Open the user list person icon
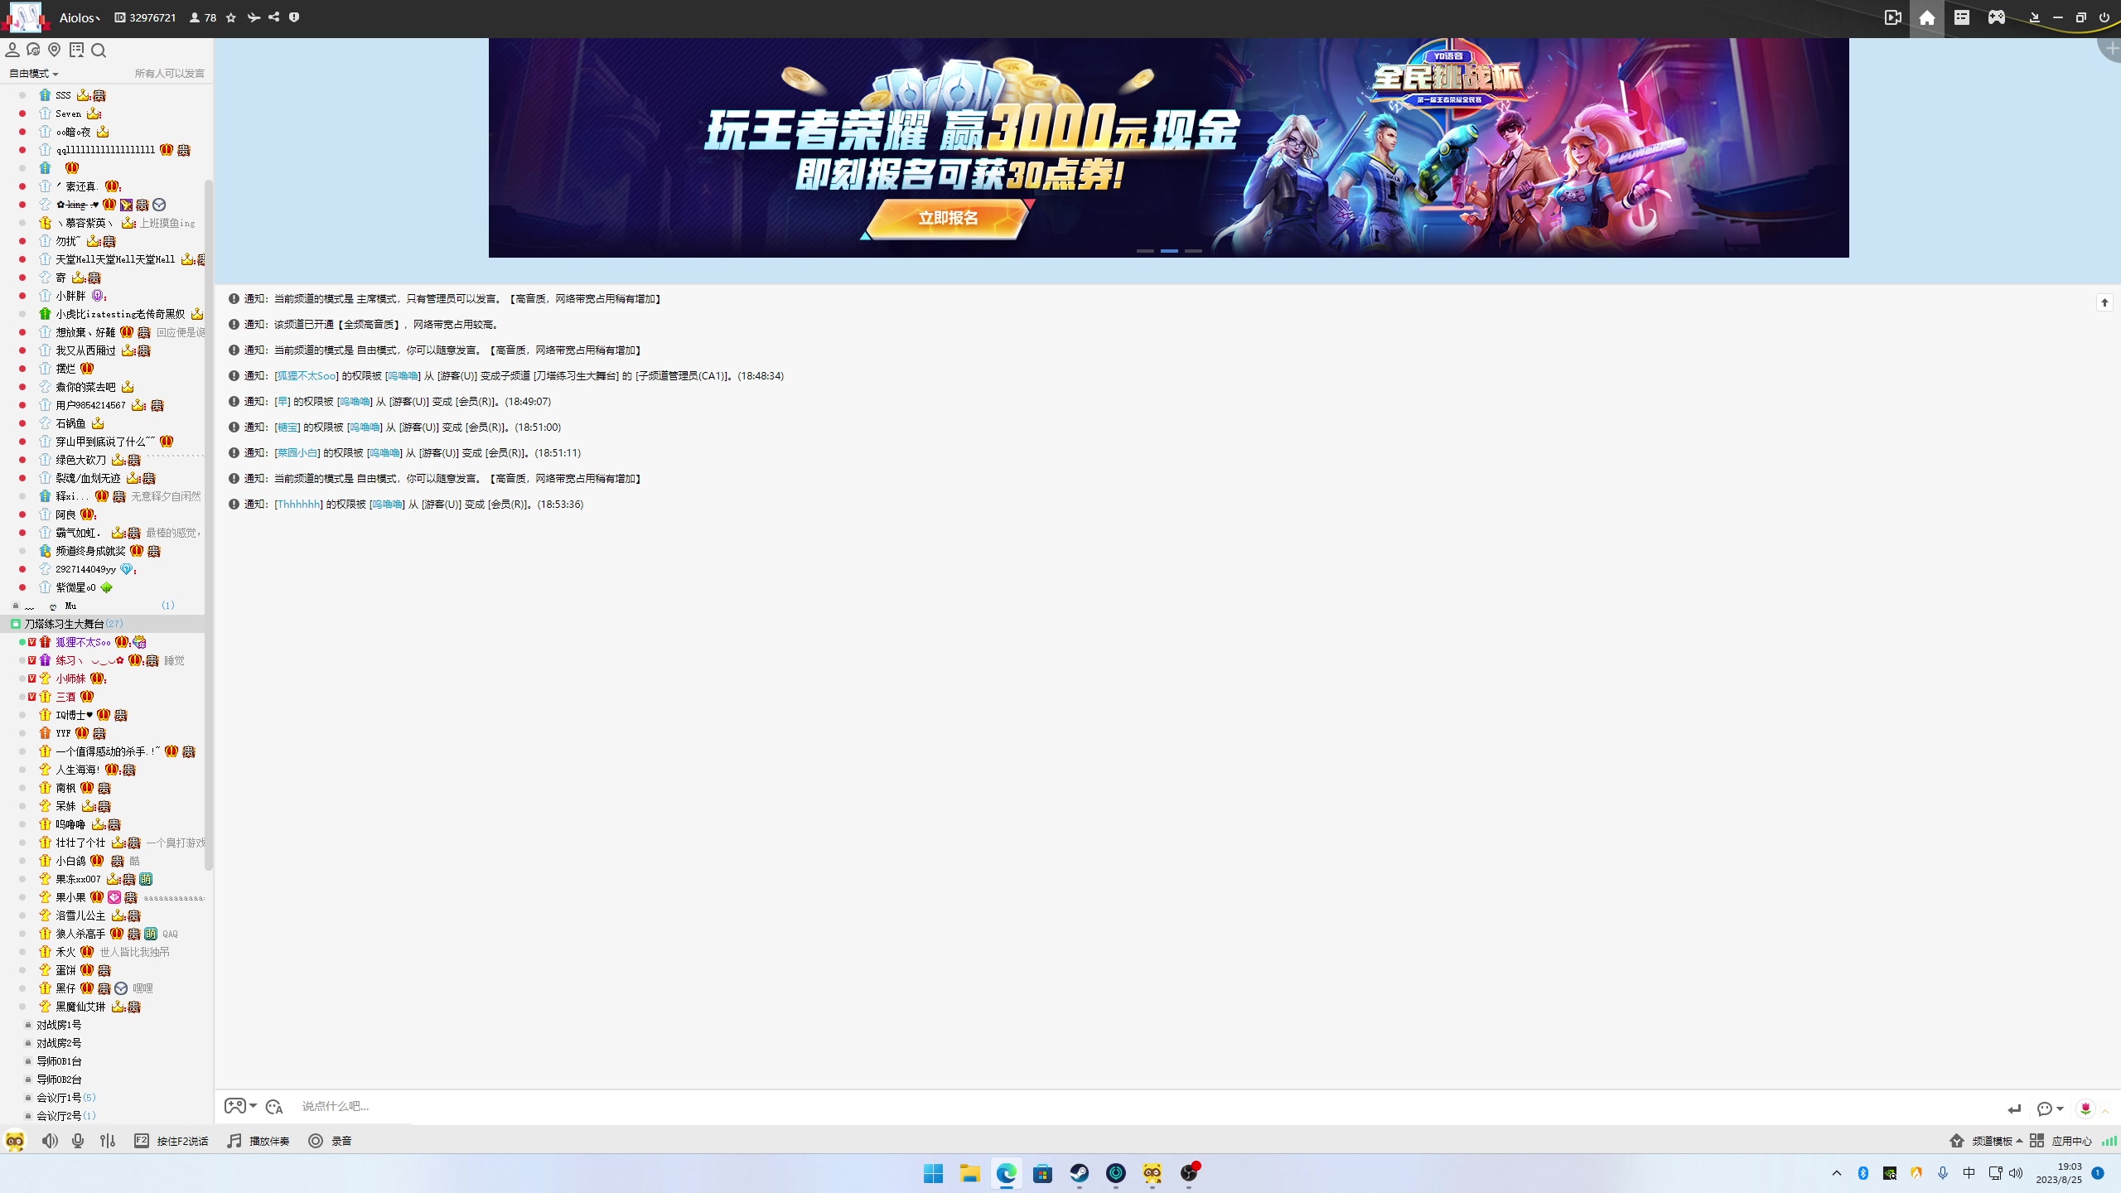Image resolution: width=2121 pixels, height=1193 pixels. coord(12,51)
